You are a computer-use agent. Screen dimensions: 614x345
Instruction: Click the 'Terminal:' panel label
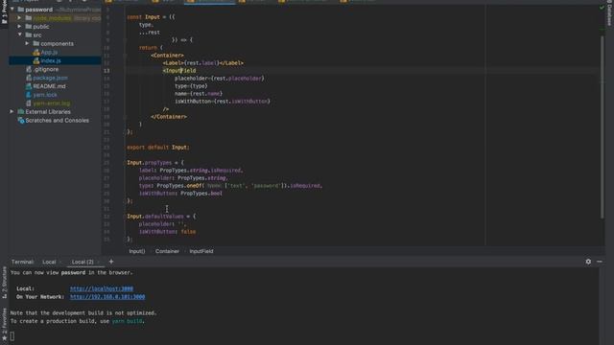22,262
